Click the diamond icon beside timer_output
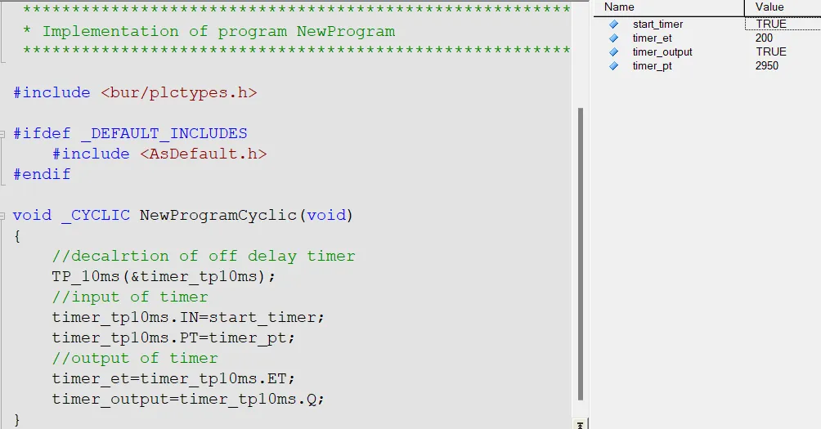This screenshot has height=429, width=821. pos(613,51)
